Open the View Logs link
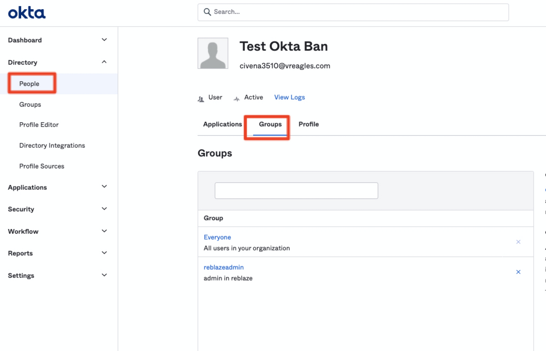 click(x=289, y=97)
